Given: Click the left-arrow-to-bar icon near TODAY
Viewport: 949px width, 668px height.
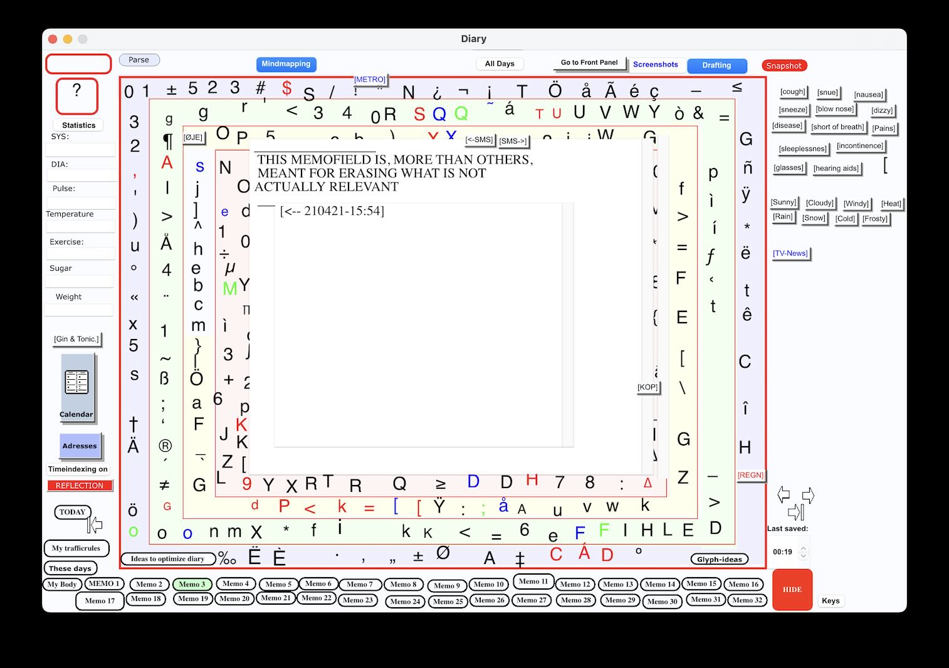Looking at the screenshot, I should 95,524.
